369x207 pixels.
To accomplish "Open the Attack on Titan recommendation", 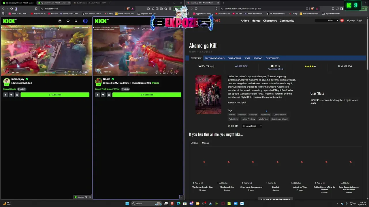I will coord(300,187).
